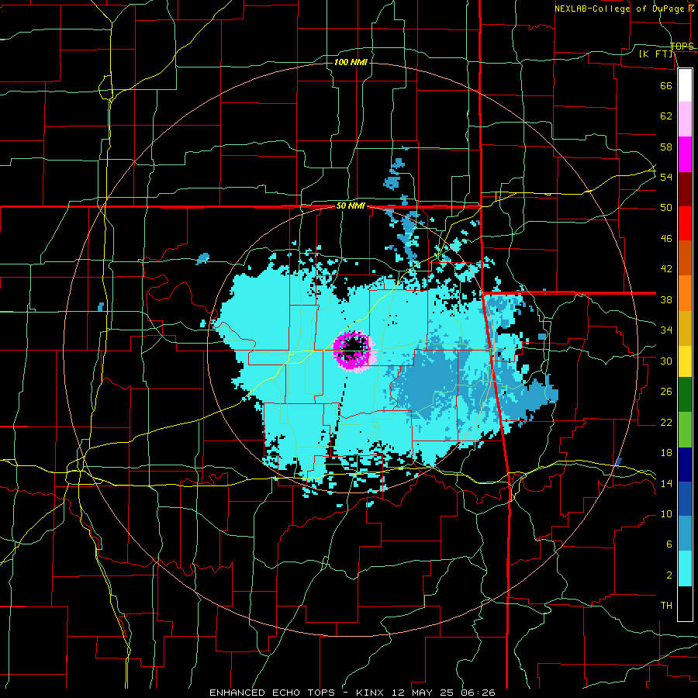Click the legend value "34"
The width and height of the screenshot is (698, 698).
[666, 330]
